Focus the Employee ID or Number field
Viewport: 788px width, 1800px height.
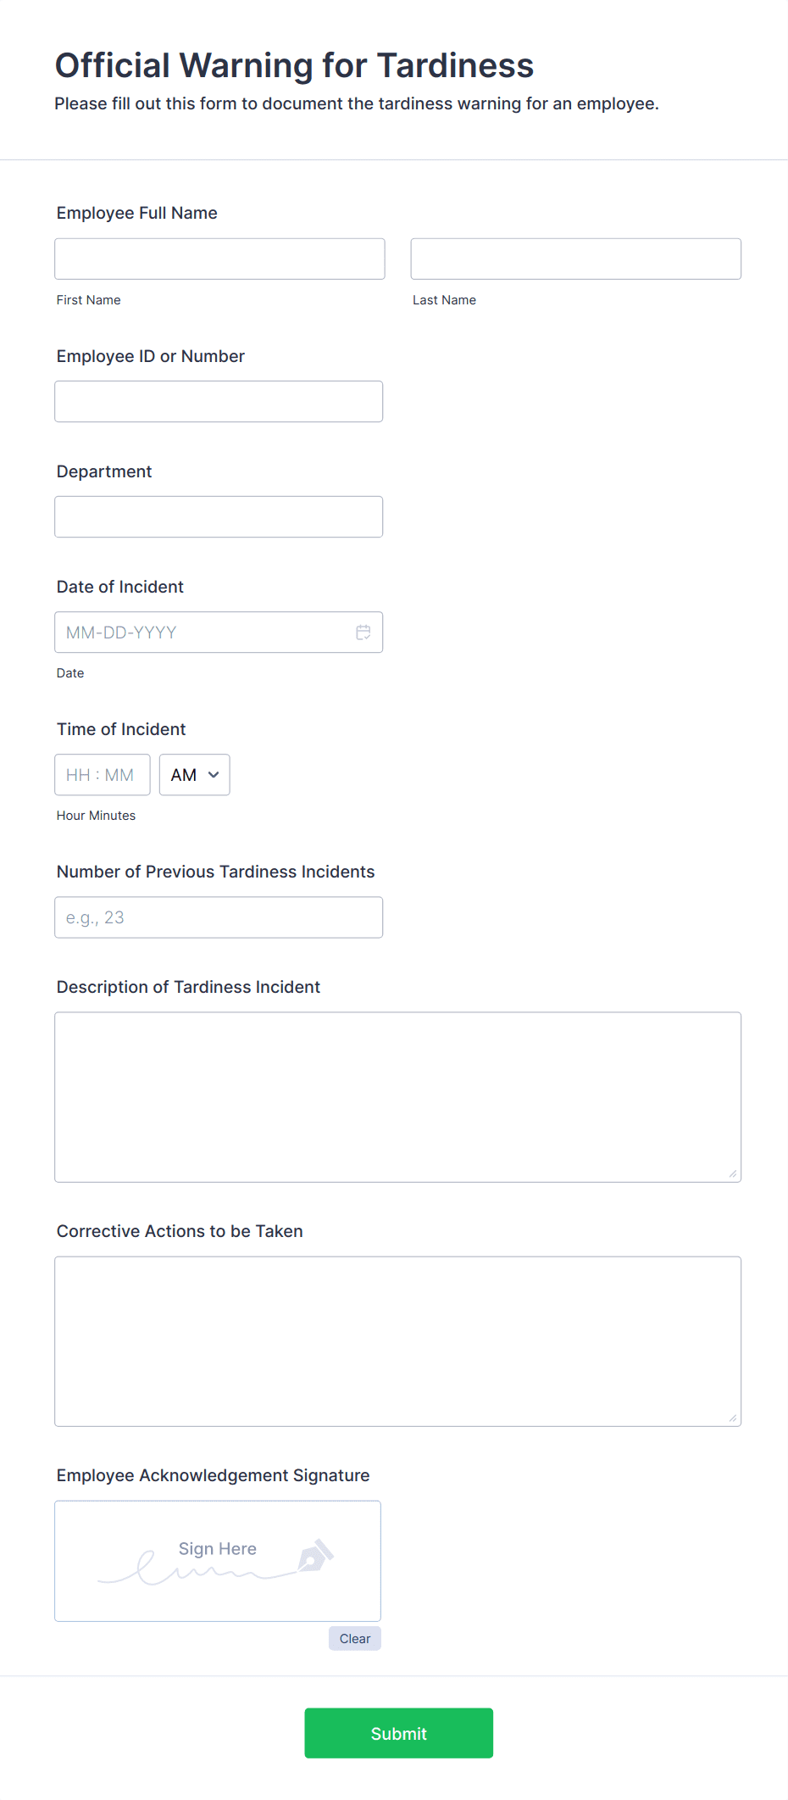(219, 401)
